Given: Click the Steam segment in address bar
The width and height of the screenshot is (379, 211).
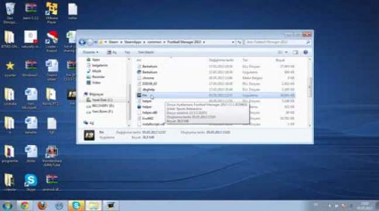Looking at the screenshot, I should (113, 42).
